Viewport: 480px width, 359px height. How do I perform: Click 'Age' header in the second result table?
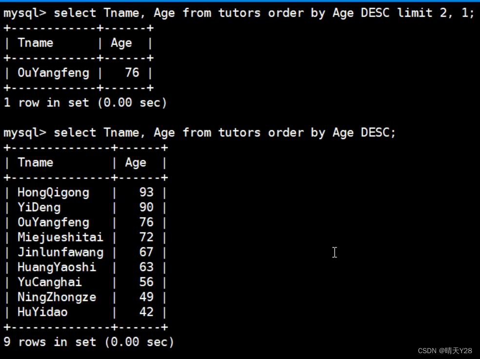(x=136, y=163)
